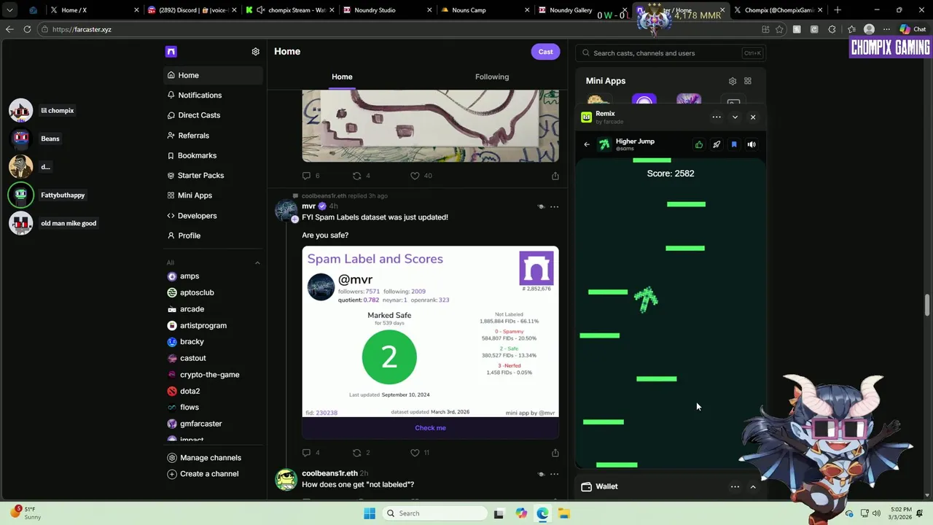Click the taskbar weather widget showing 51°F
Image resolution: width=933 pixels, height=525 pixels.
(x=26, y=513)
